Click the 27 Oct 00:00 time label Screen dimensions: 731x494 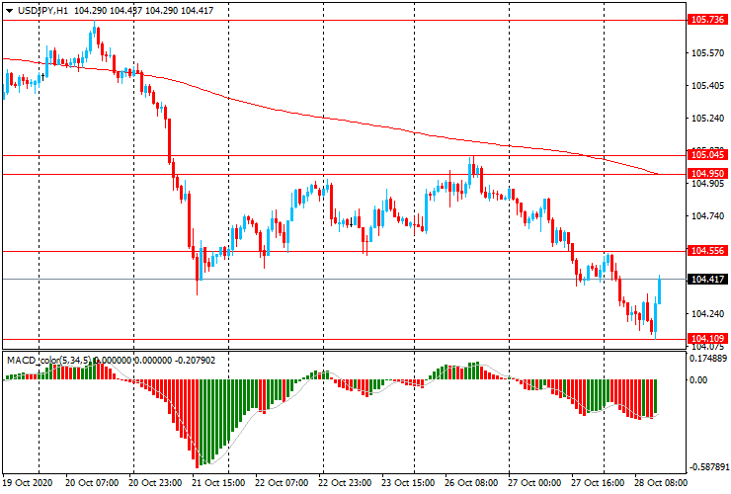tap(534, 483)
